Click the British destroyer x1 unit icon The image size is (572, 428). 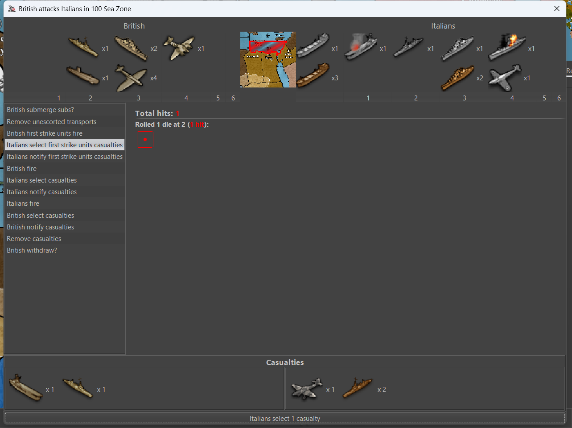(83, 47)
